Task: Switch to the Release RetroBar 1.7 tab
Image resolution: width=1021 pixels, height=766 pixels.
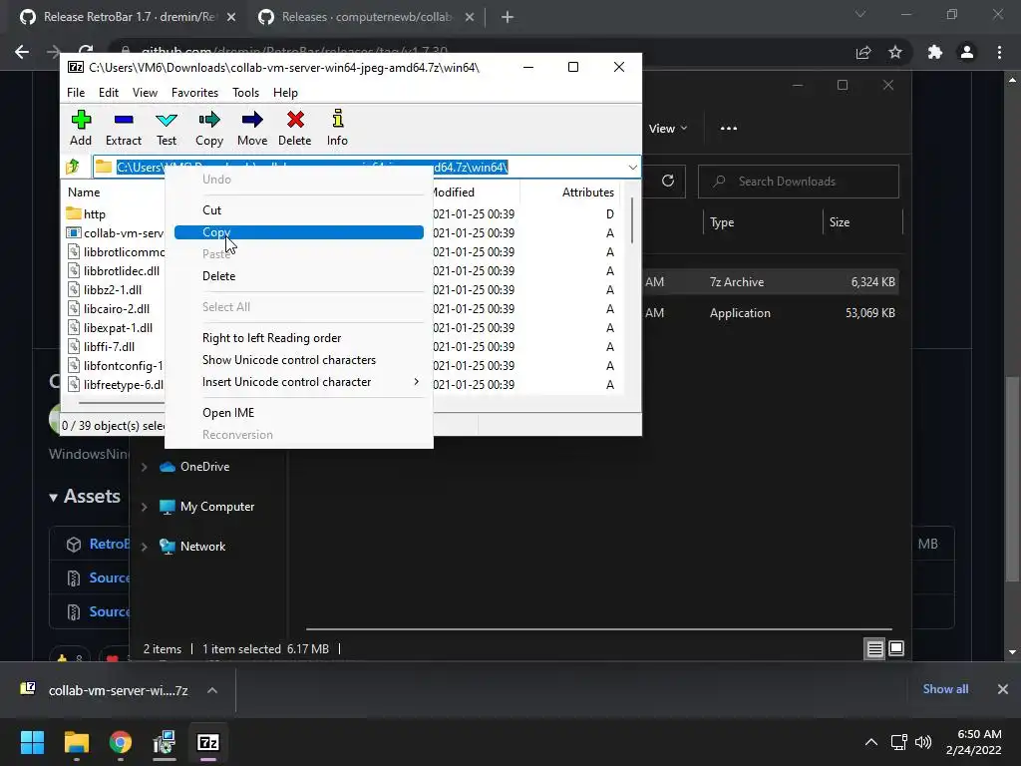Action: (x=128, y=17)
